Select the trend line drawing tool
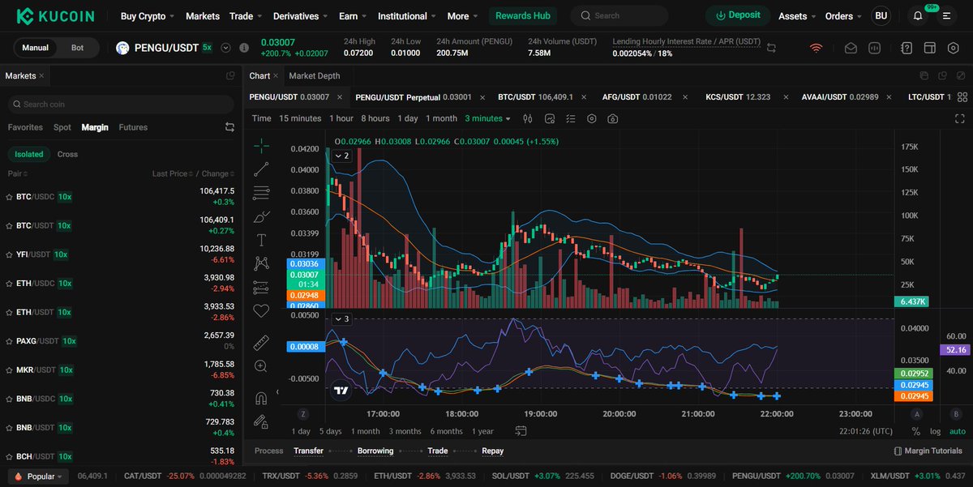Image resolution: width=973 pixels, height=487 pixels. pos(261,169)
